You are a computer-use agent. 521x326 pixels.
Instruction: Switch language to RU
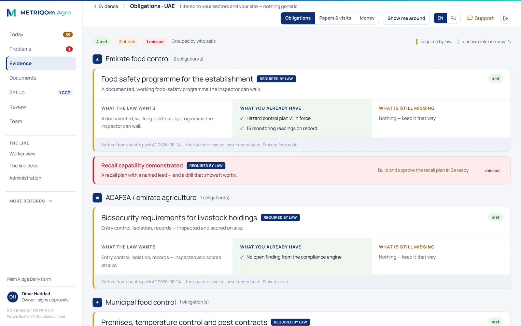453,18
